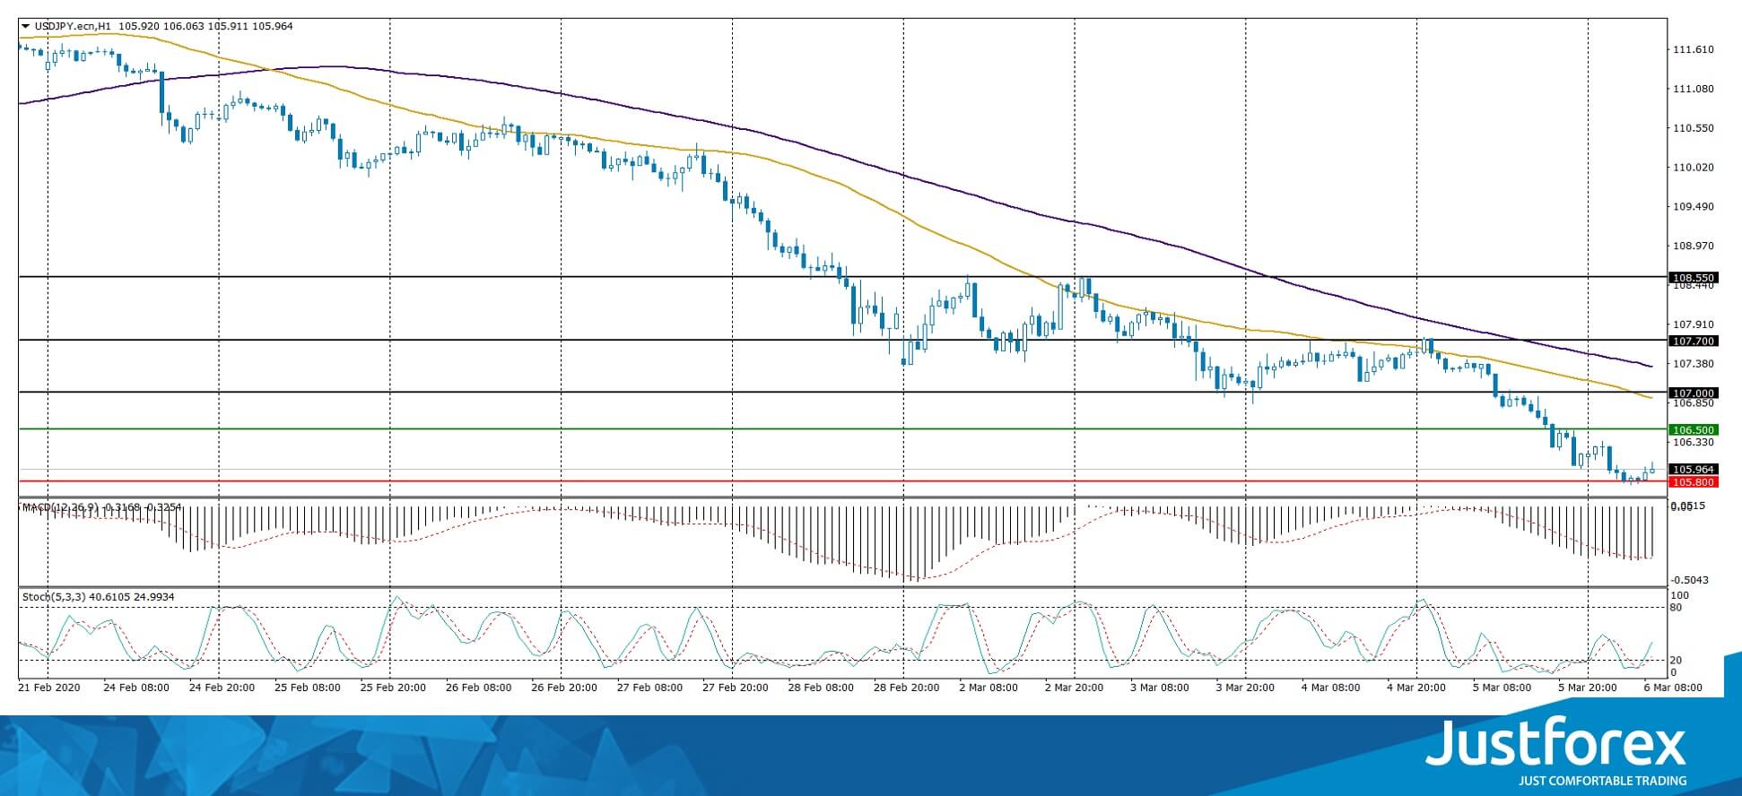Click the 108.550 level price label

click(1693, 278)
